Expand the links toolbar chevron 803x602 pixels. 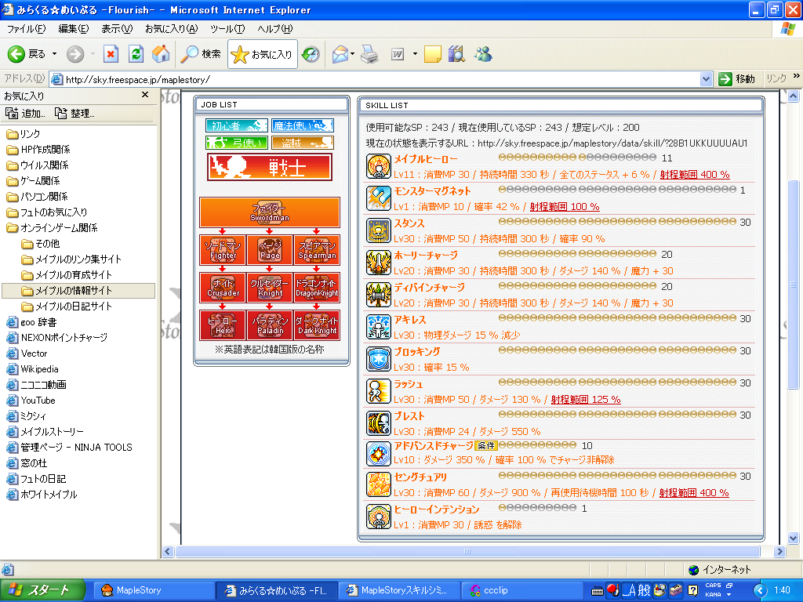796,76
